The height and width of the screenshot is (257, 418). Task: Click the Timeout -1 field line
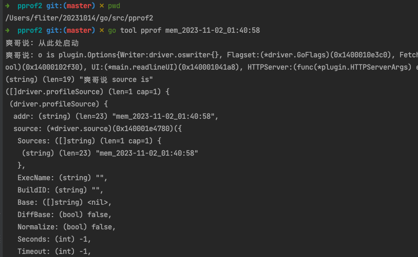(x=54, y=251)
